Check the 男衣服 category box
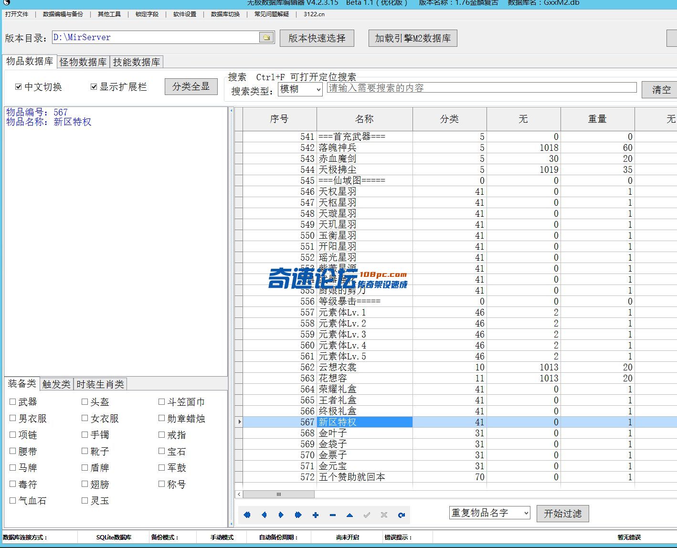 click(13, 418)
